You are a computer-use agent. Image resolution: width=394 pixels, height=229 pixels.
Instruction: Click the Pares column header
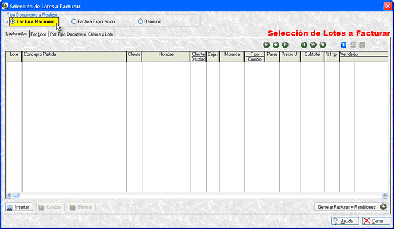pos(272,57)
